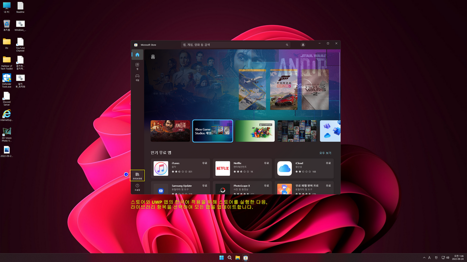Select the Etc folder on desktop

pyautogui.click(x=7, y=43)
